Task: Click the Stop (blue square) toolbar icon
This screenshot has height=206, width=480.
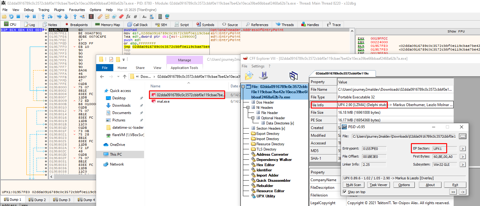Action: 18,17
